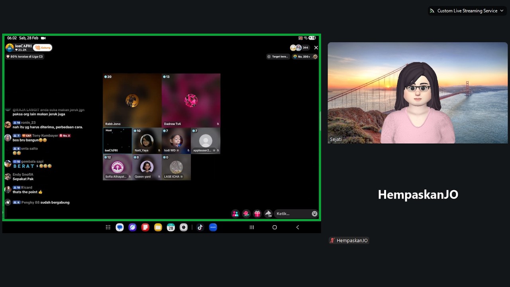Select the Sofia Alhayat... guest tile
Screen dimensions: 510x287
click(118, 167)
